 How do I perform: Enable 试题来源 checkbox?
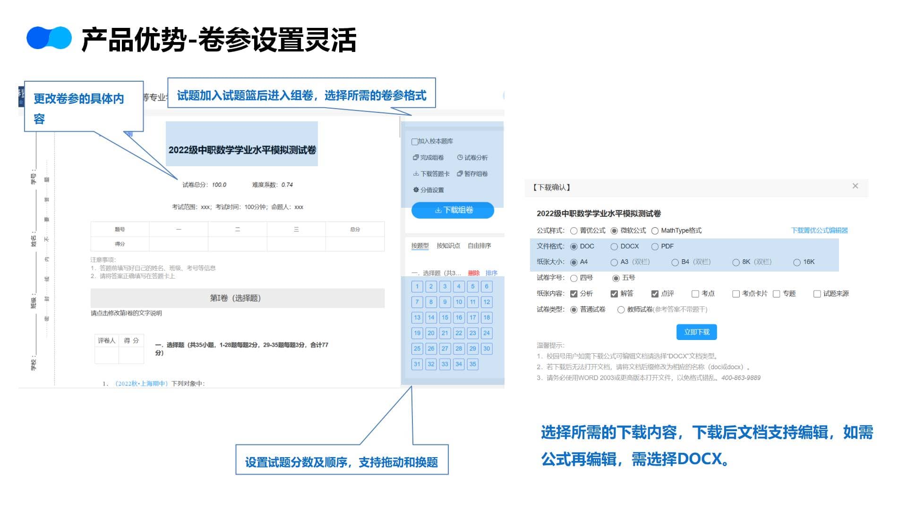pyautogui.click(x=817, y=294)
